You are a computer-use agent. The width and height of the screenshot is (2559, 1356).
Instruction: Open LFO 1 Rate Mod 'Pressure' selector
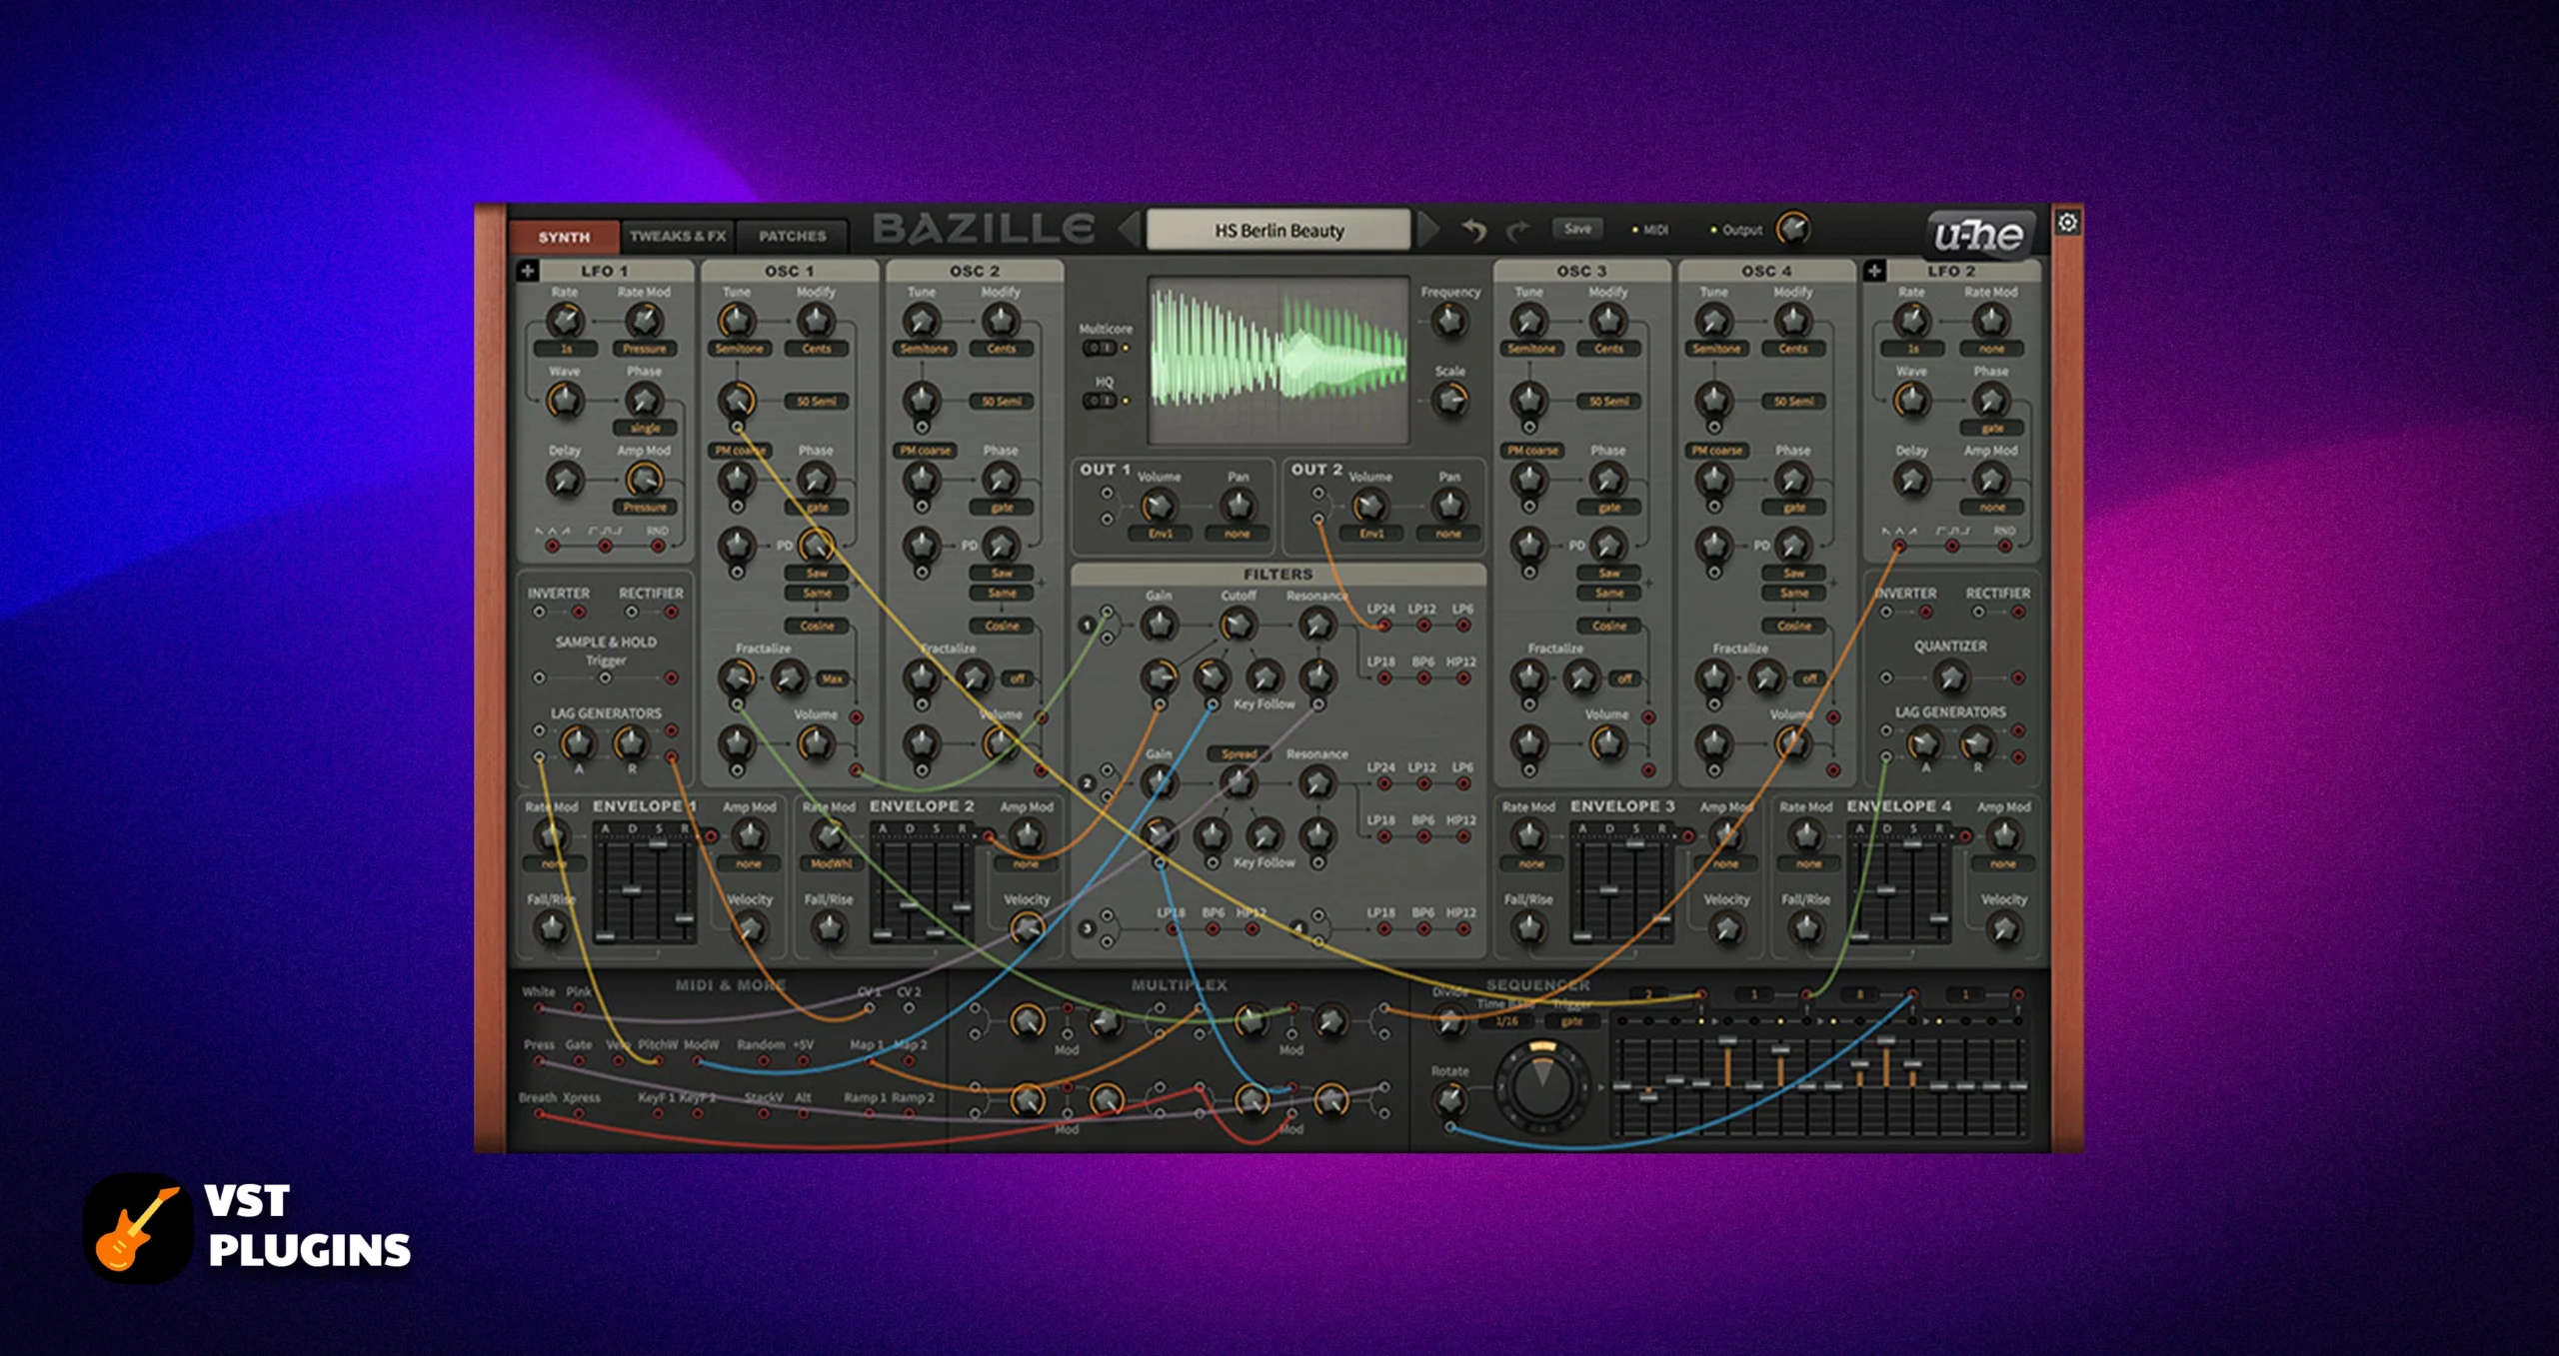click(x=645, y=349)
